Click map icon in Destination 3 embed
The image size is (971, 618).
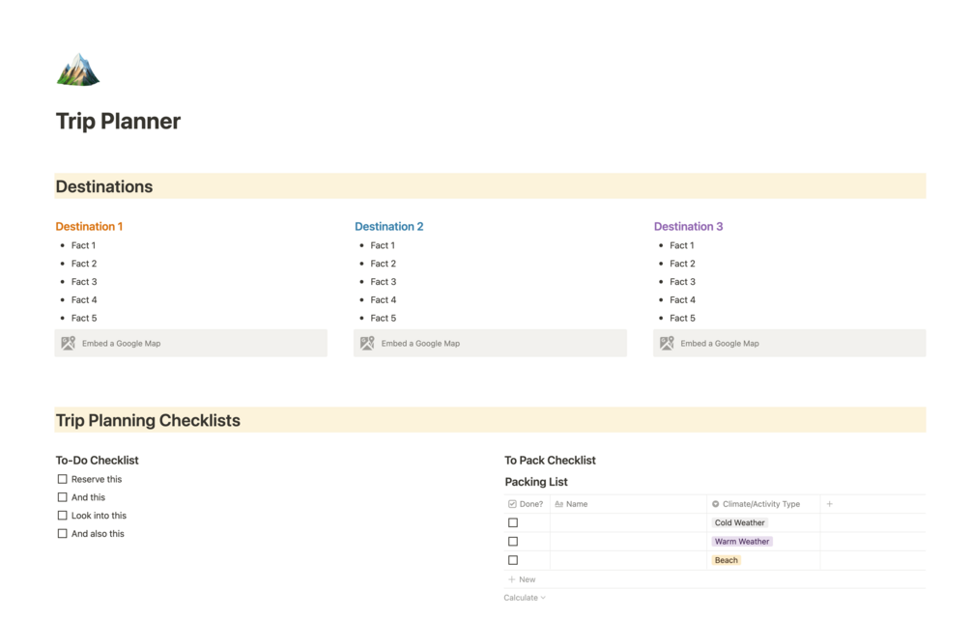click(x=667, y=344)
